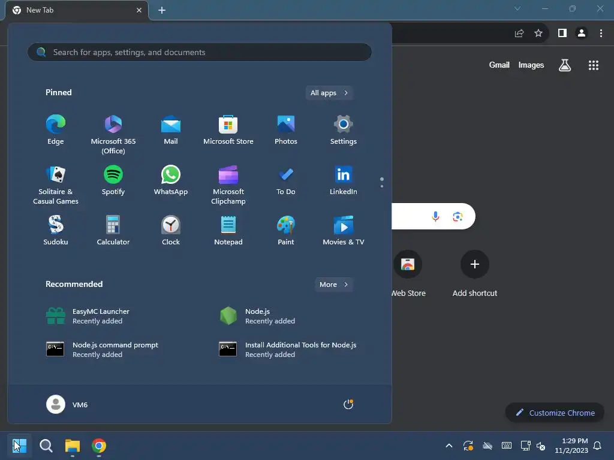Open the Mail app
The width and height of the screenshot is (614, 460).
[171, 130]
